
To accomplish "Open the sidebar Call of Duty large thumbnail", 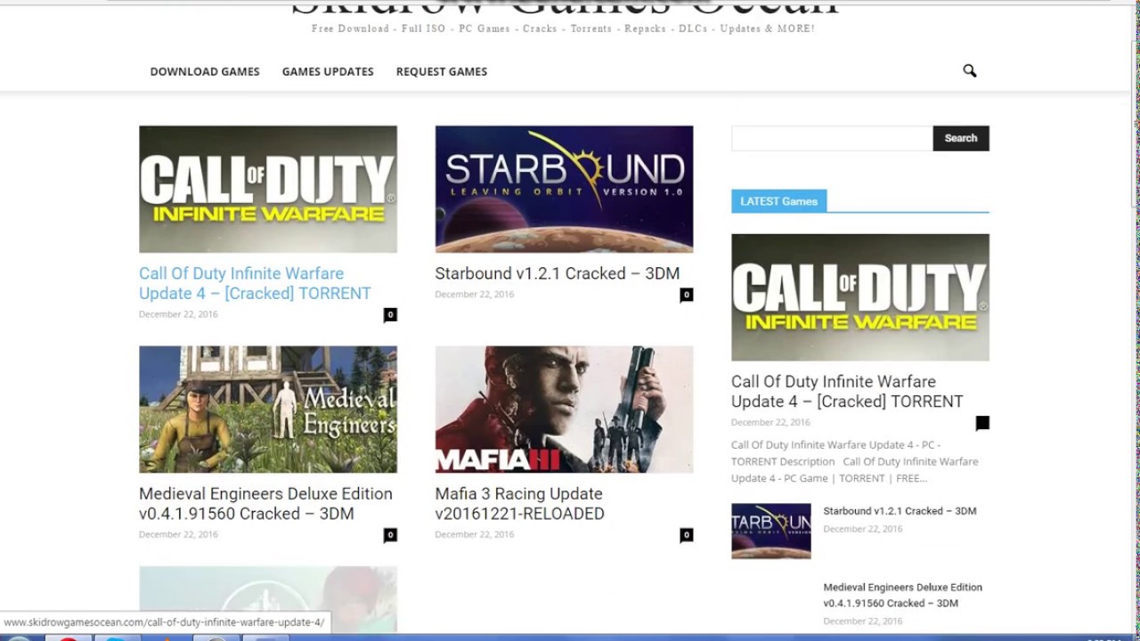I will 860,297.
